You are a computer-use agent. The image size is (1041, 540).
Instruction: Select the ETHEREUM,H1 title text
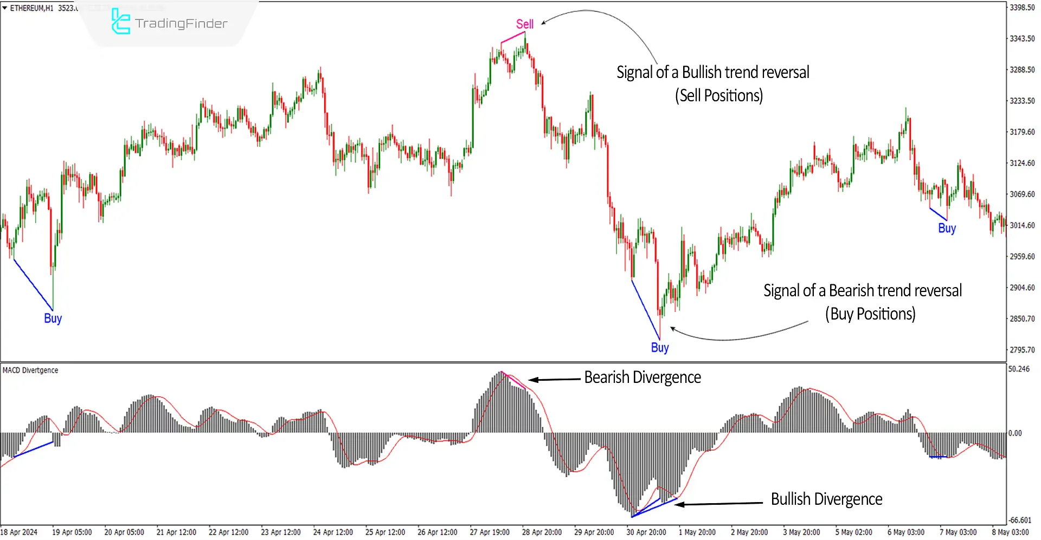coord(33,8)
